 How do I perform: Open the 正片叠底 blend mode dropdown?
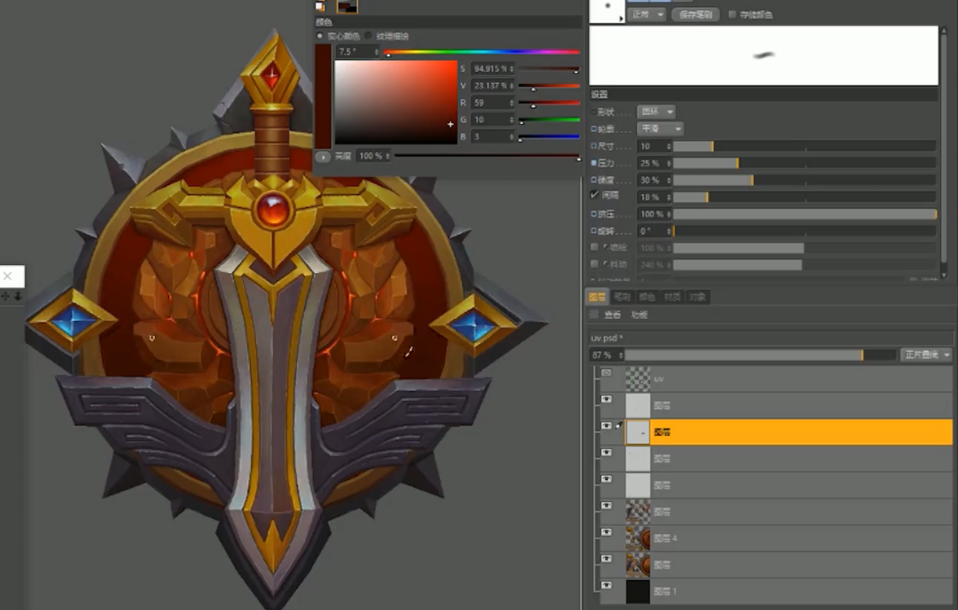[926, 354]
